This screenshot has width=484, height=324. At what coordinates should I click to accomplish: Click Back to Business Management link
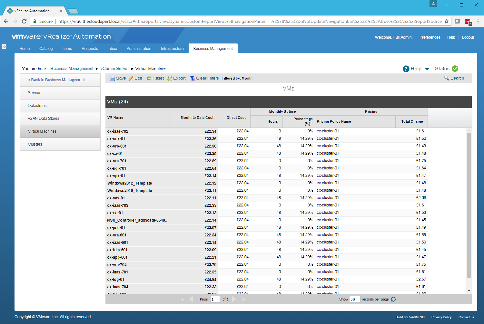click(x=56, y=80)
